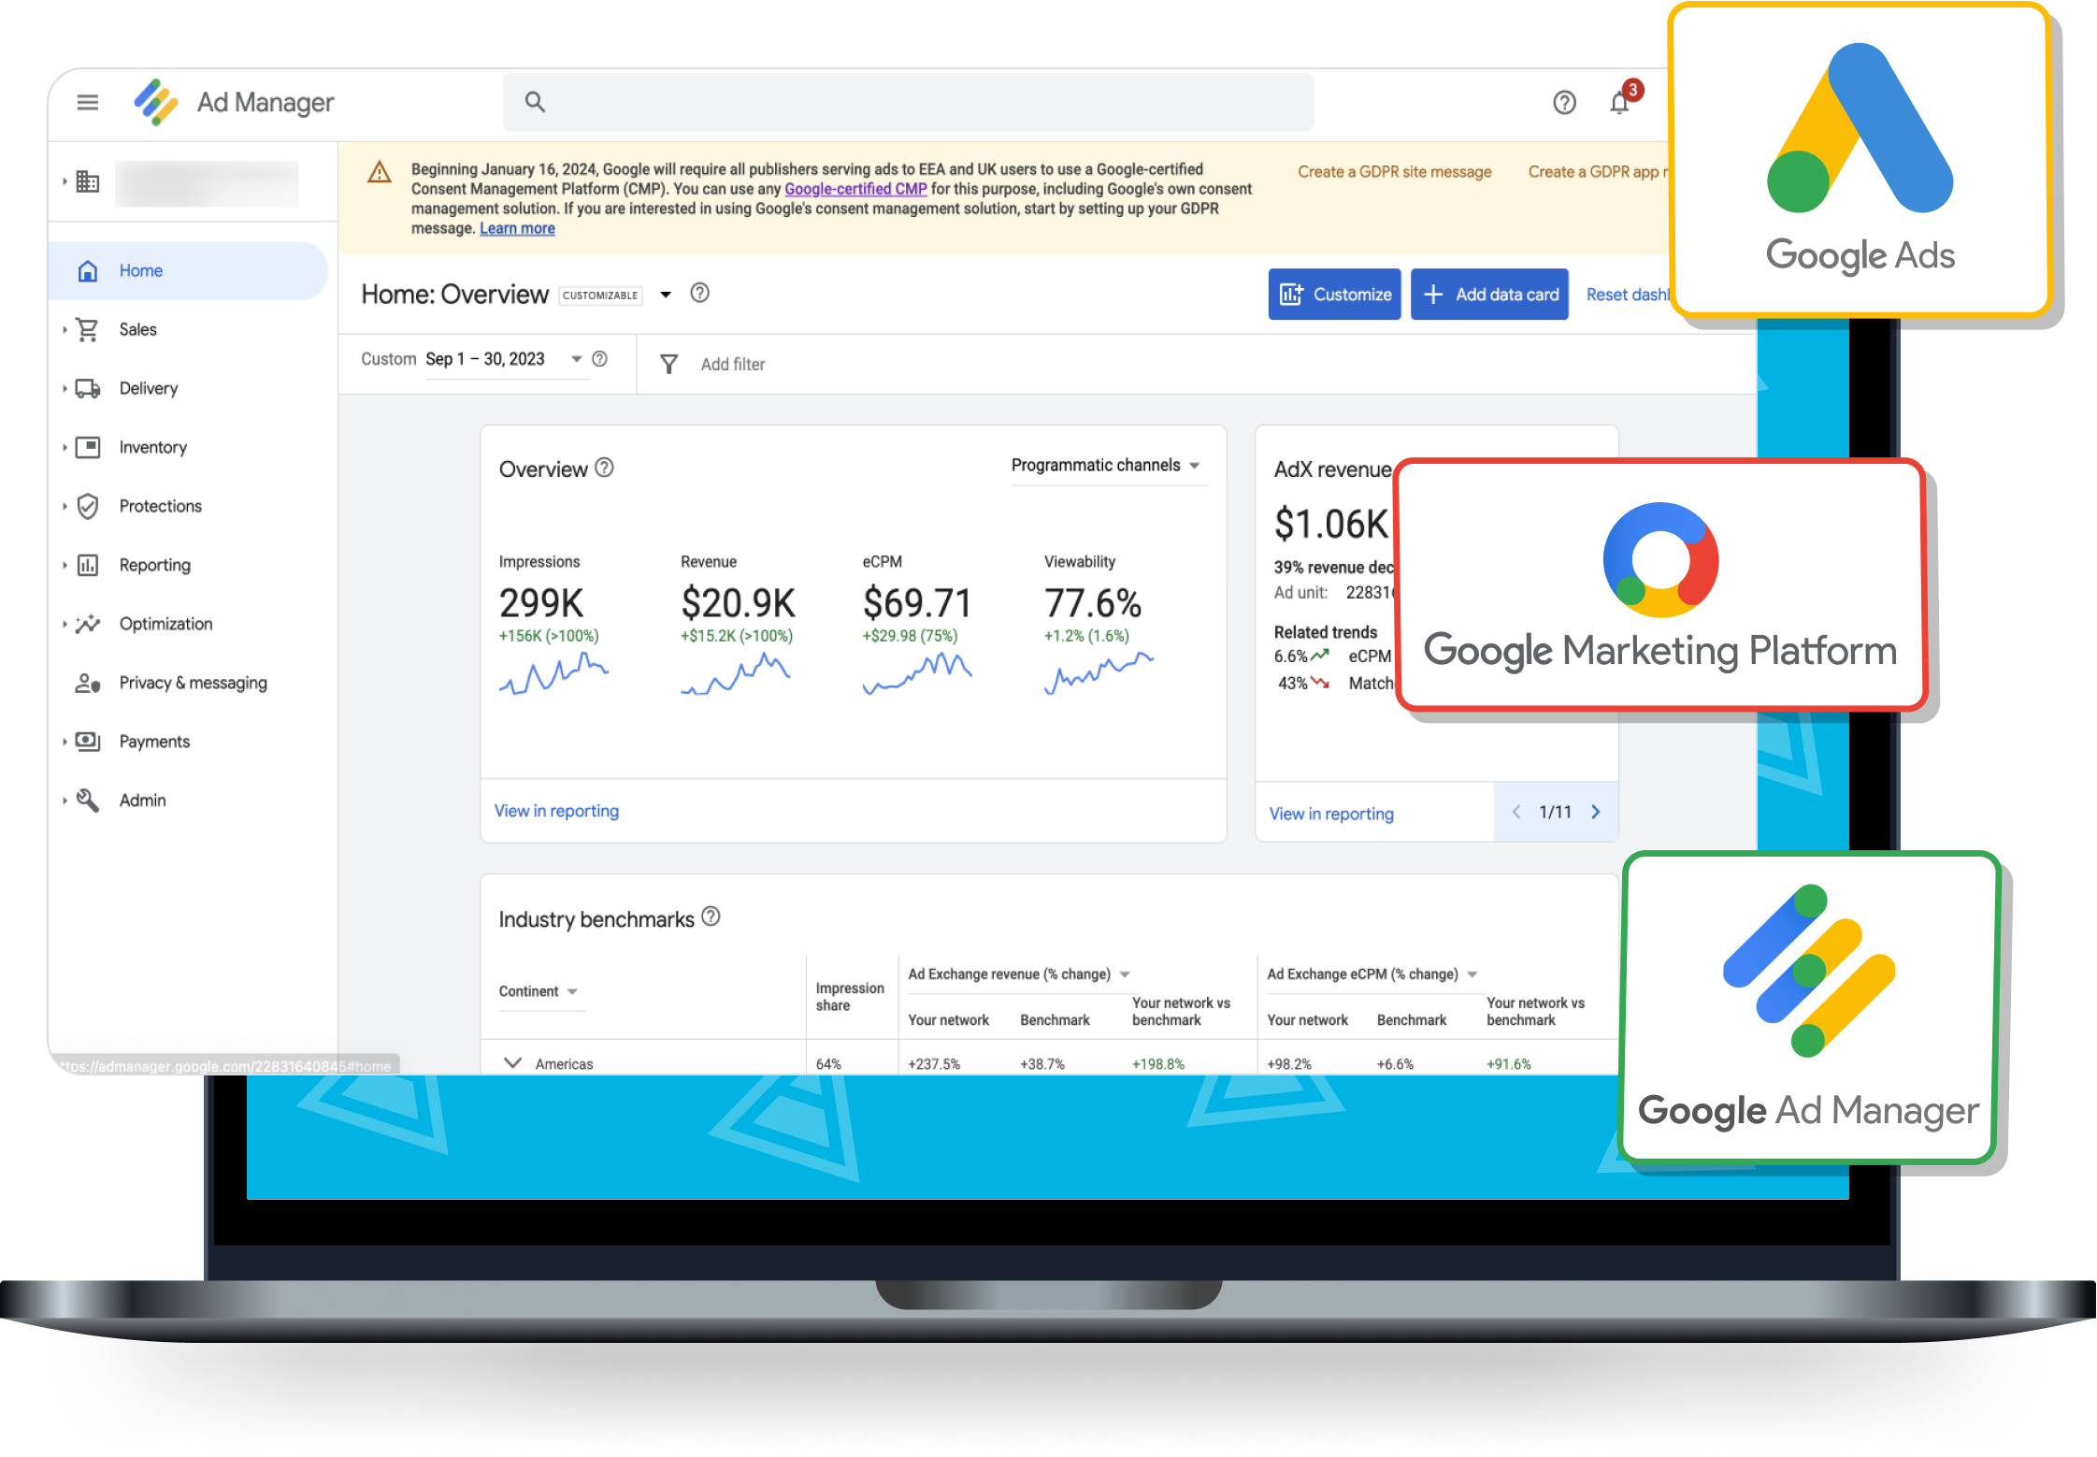Click the Customize button
This screenshot has height=1457, width=2097.
point(1334,295)
